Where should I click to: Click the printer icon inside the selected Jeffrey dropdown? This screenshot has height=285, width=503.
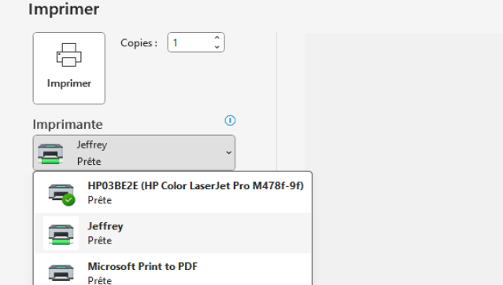pyautogui.click(x=50, y=154)
